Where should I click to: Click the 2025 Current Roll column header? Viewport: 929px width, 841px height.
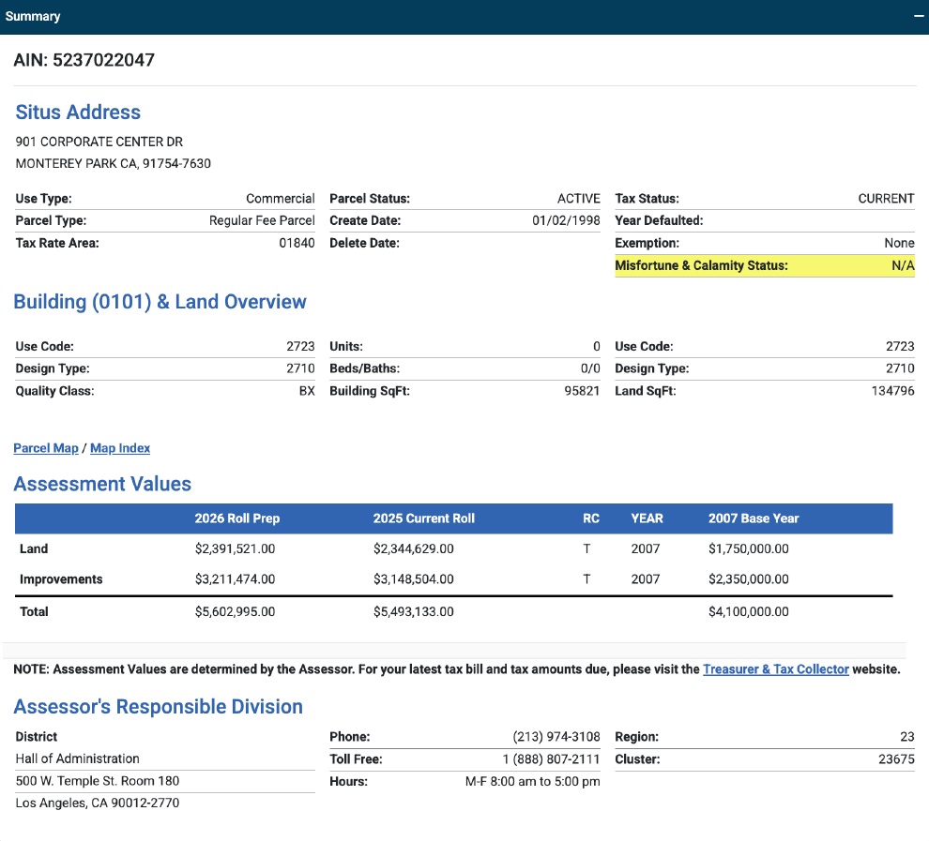coord(423,518)
